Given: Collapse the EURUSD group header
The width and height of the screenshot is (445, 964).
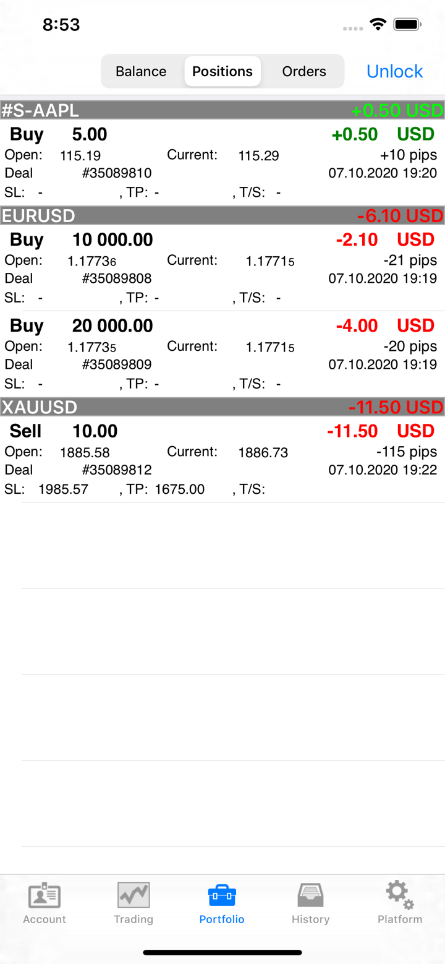Looking at the screenshot, I should coord(222,216).
